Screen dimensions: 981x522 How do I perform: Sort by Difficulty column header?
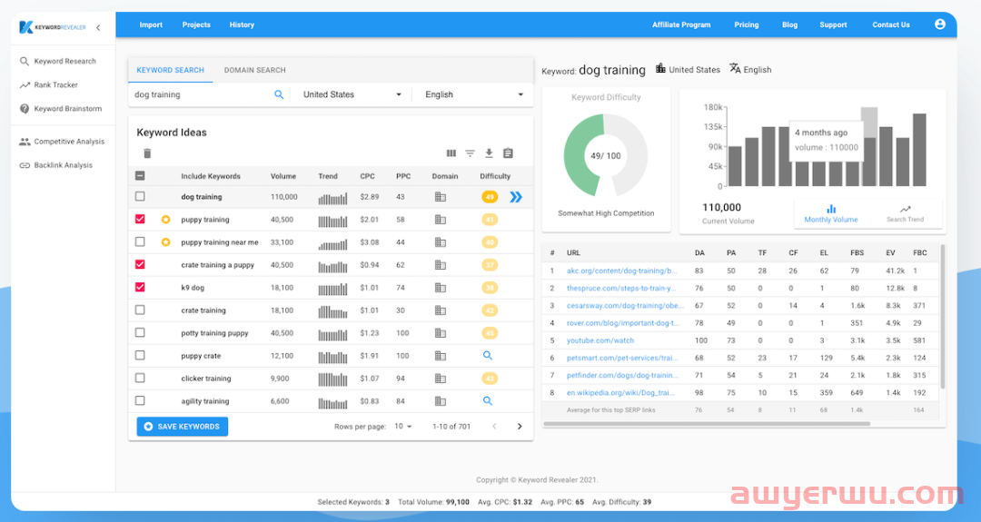pyautogui.click(x=495, y=176)
